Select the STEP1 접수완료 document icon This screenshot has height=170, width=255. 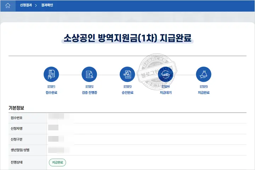click(51, 74)
